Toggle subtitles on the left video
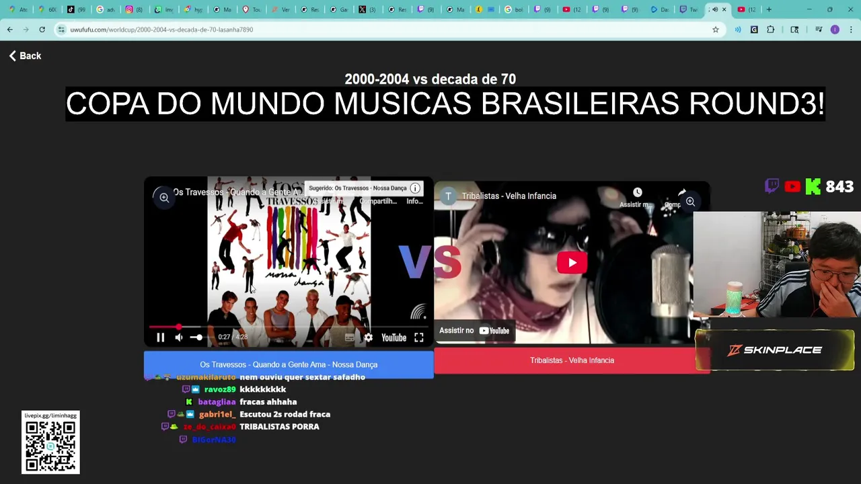Screen dimensions: 861x484 349,337
